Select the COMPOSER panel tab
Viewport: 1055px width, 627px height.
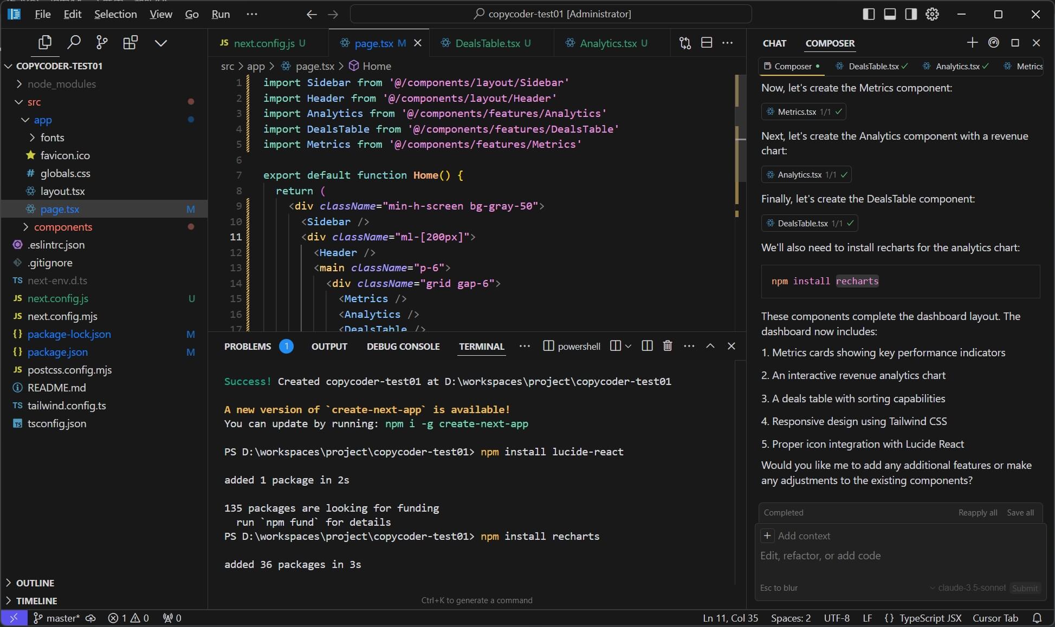pyautogui.click(x=830, y=43)
